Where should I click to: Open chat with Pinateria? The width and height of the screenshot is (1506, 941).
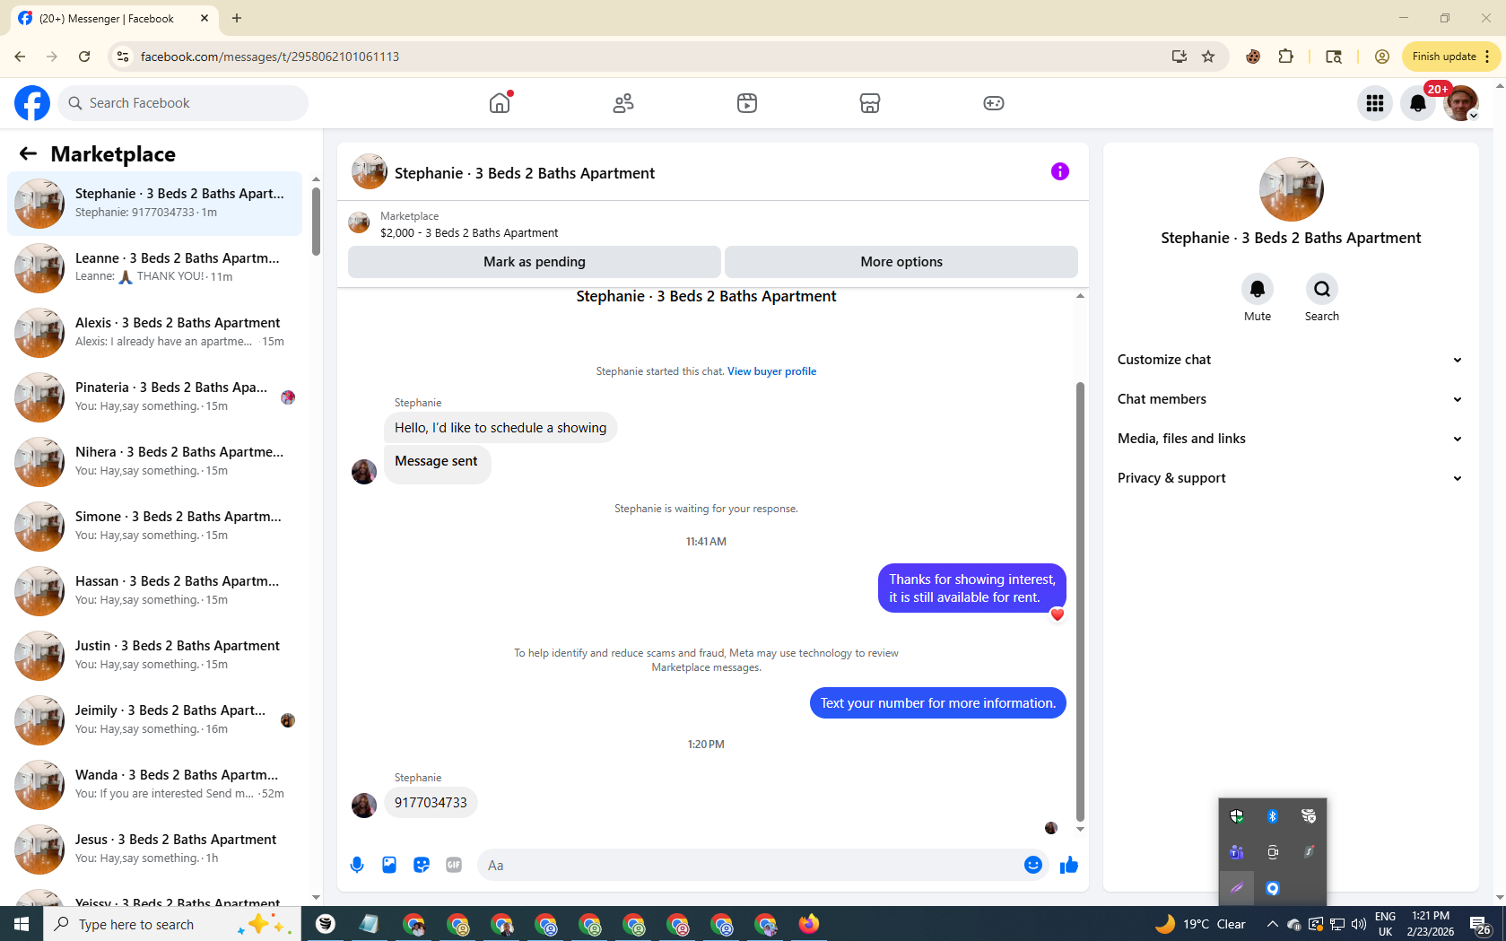pos(154,397)
